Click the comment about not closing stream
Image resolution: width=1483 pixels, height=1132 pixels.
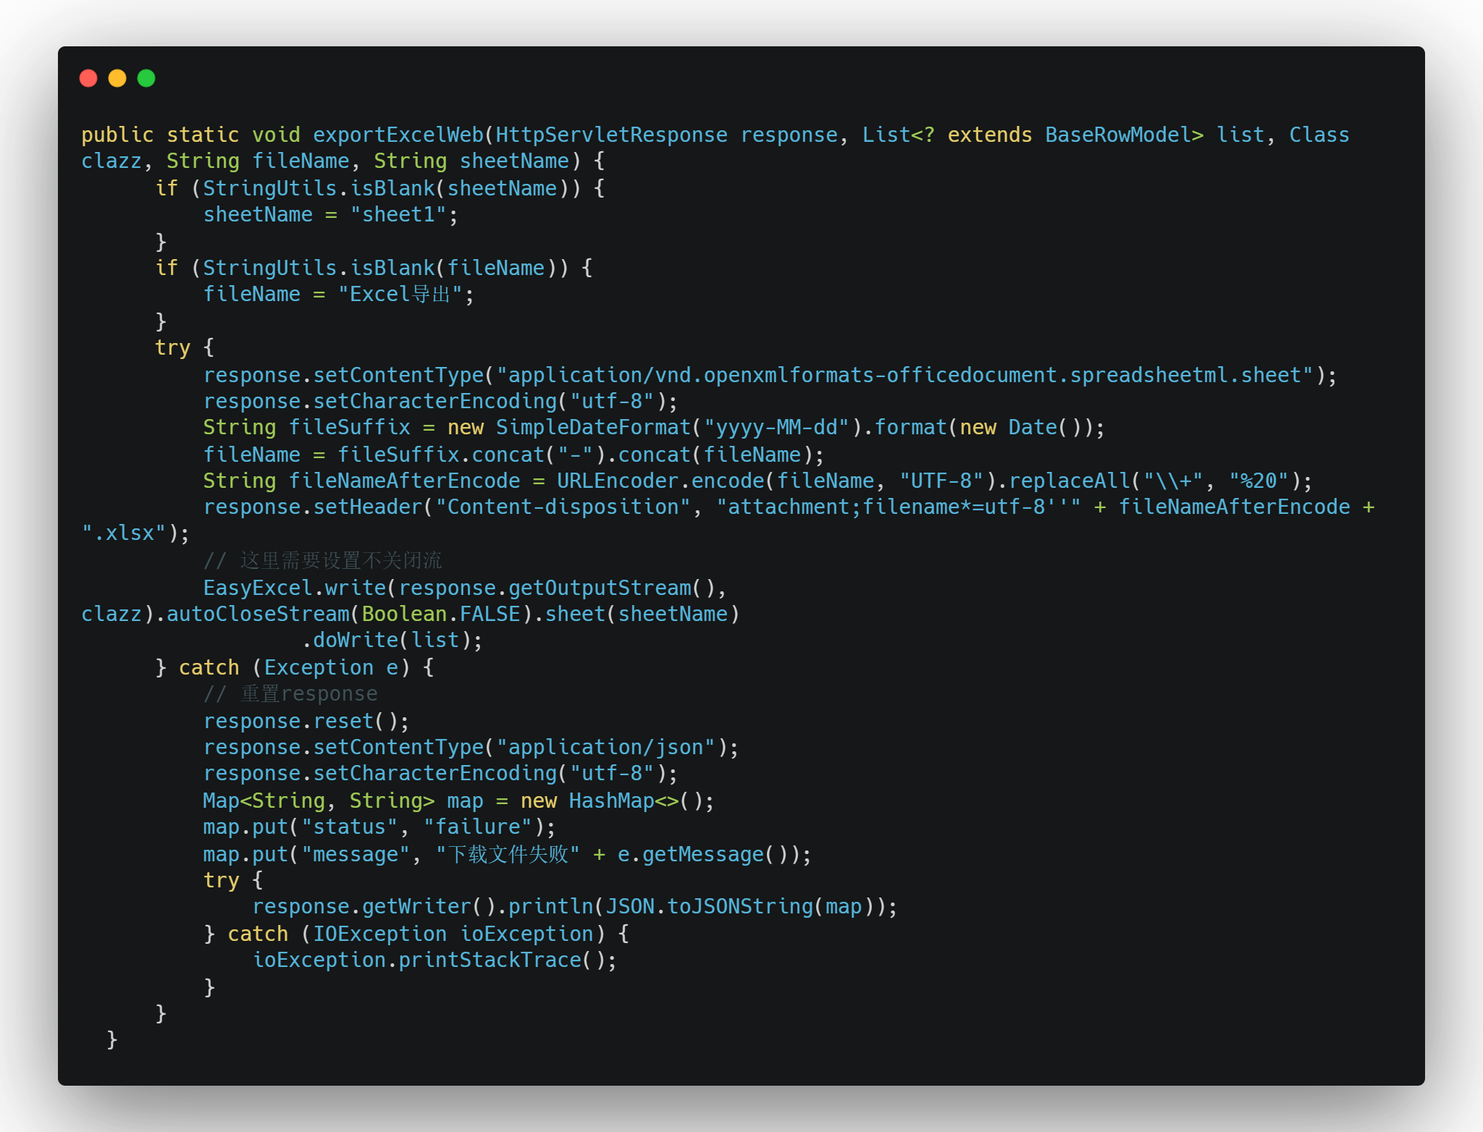coord(323,560)
